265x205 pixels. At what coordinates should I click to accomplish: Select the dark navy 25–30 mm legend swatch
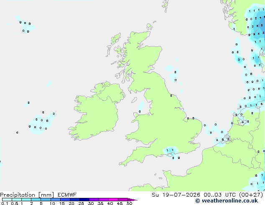click(84, 200)
